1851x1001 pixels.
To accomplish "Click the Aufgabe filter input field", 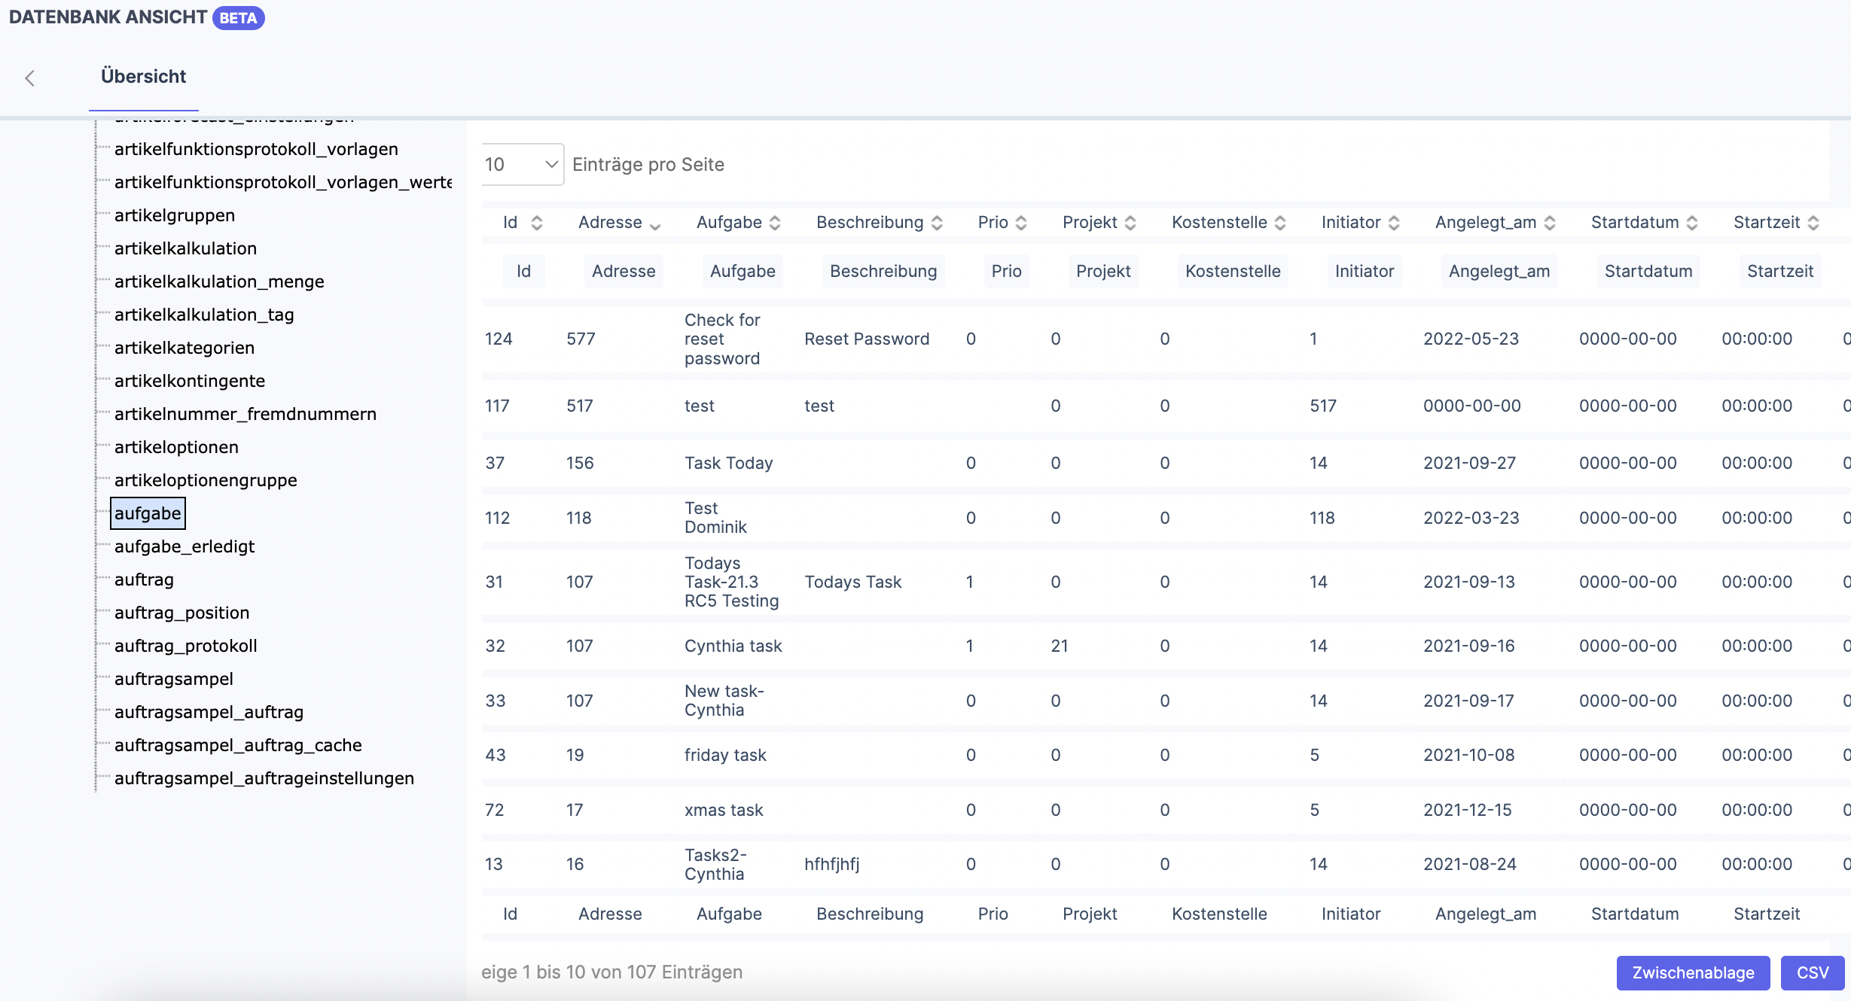I will (743, 271).
